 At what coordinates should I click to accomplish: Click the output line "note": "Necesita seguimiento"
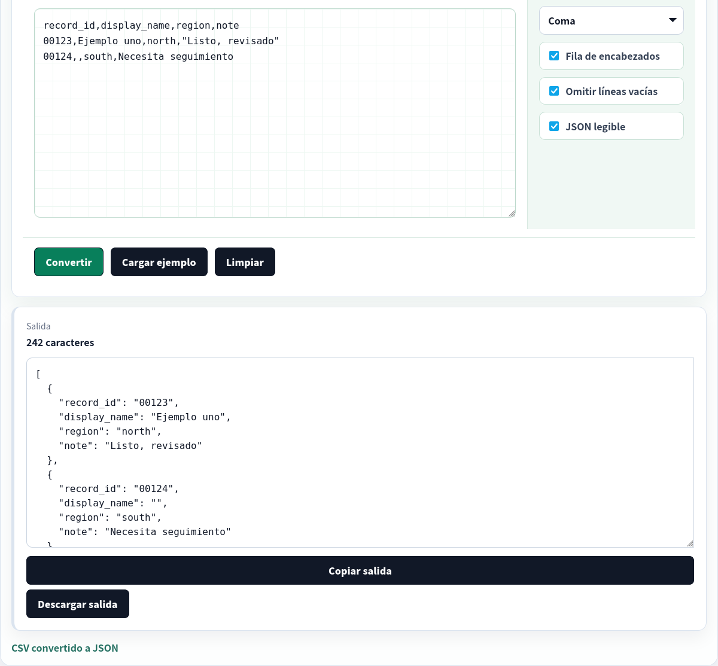tap(145, 532)
